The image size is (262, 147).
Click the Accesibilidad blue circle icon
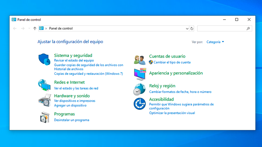140,104
